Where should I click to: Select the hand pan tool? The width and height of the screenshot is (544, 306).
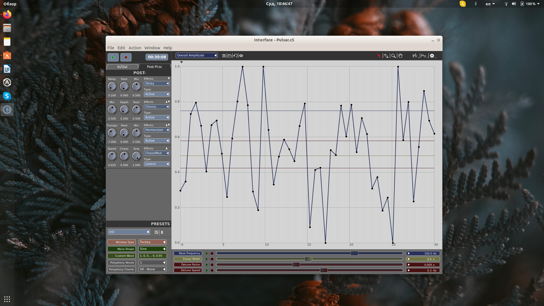click(400, 56)
